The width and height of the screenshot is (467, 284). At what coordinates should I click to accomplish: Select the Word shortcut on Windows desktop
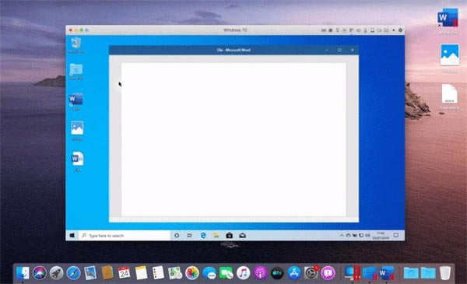pos(76,102)
